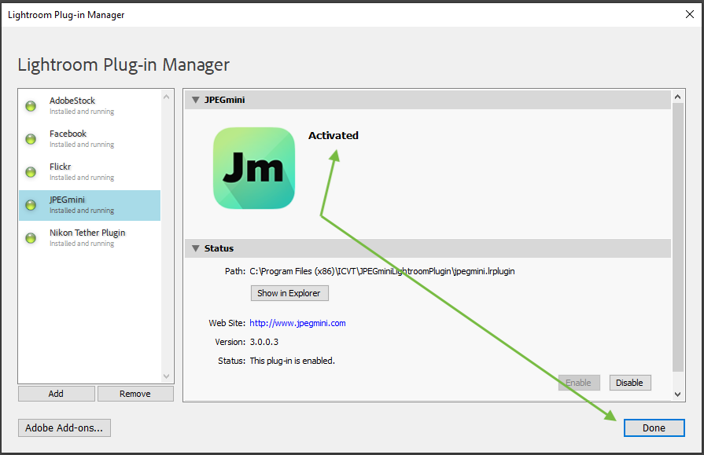Click details panel scroll up arrow
The width and height of the screenshot is (704, 455).
(x=678, y=97)
